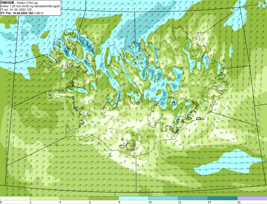
Task: Click the 8–10 m/s light cyan legend swatch
Action: [x=133, y=198]
